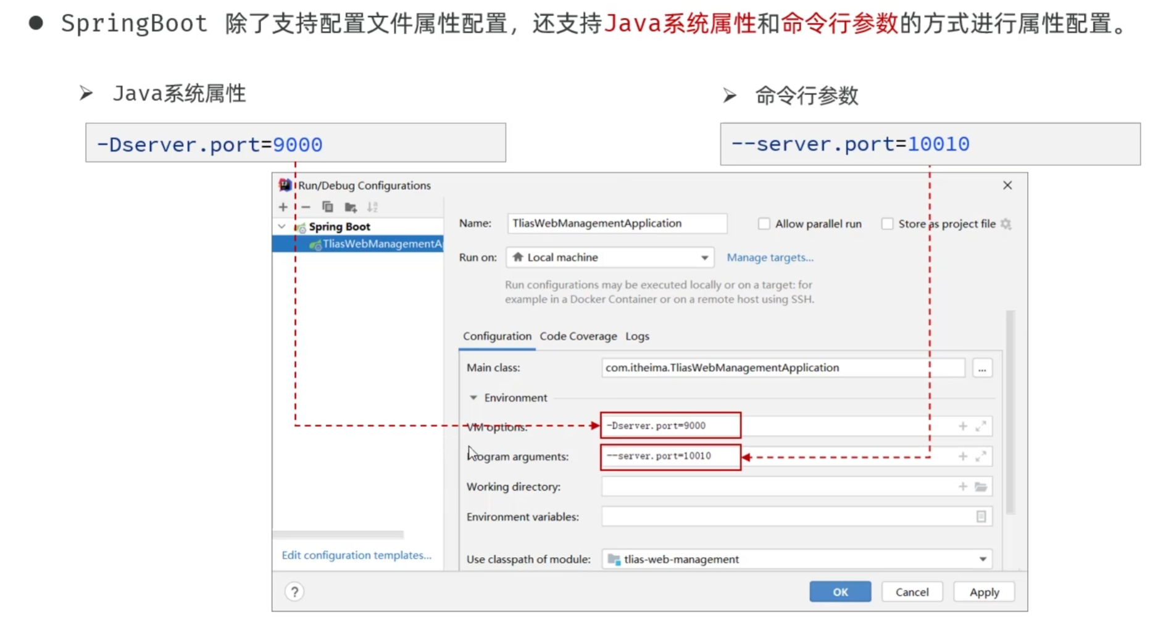The height and width of the screenshot is (633, 1158).
Task: Click the IntelliJ logo in the dialog title
Action: pos(285,185)
